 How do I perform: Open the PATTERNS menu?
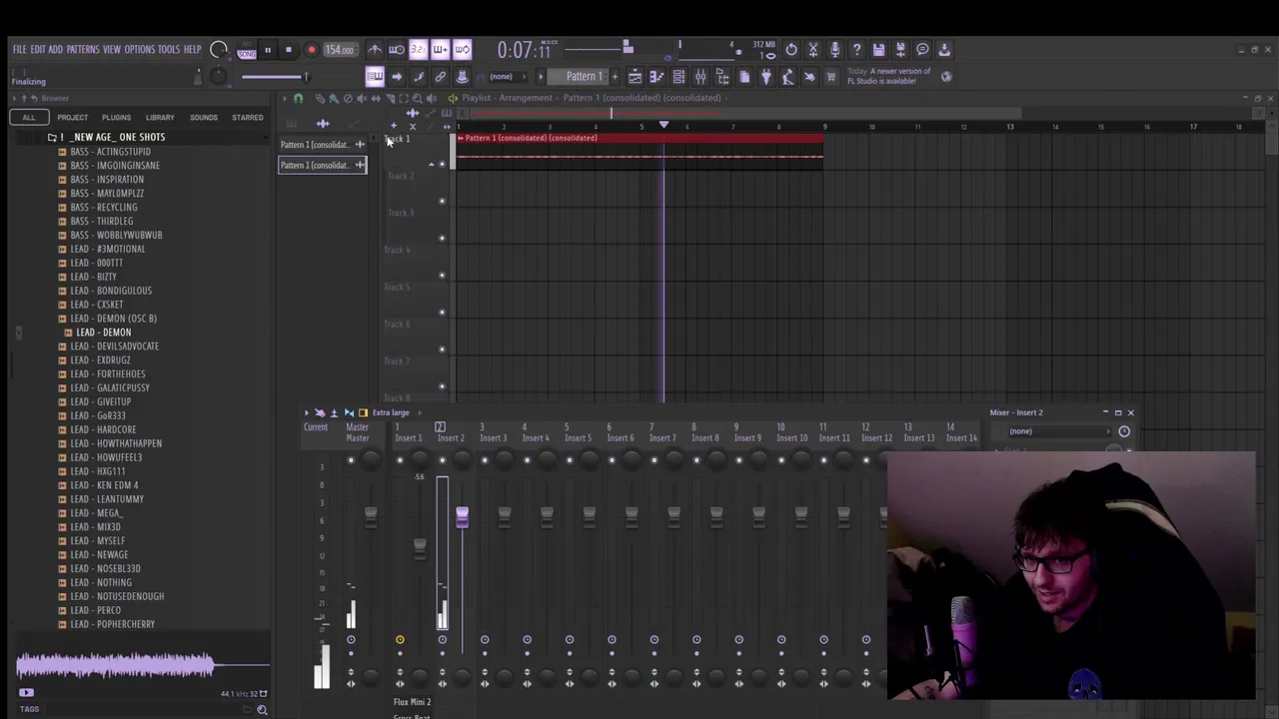click(x=83, y=49)
